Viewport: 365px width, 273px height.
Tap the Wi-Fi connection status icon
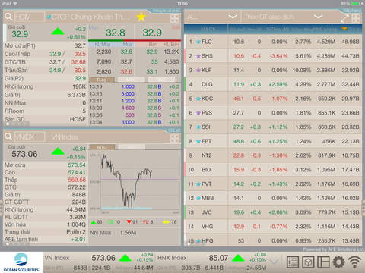tap(354, 262)
